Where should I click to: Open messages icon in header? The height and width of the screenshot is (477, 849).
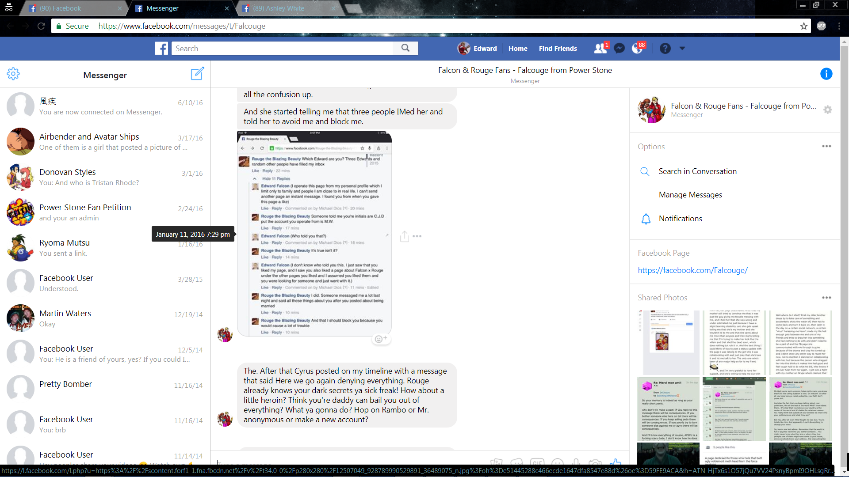coord(619,48)
